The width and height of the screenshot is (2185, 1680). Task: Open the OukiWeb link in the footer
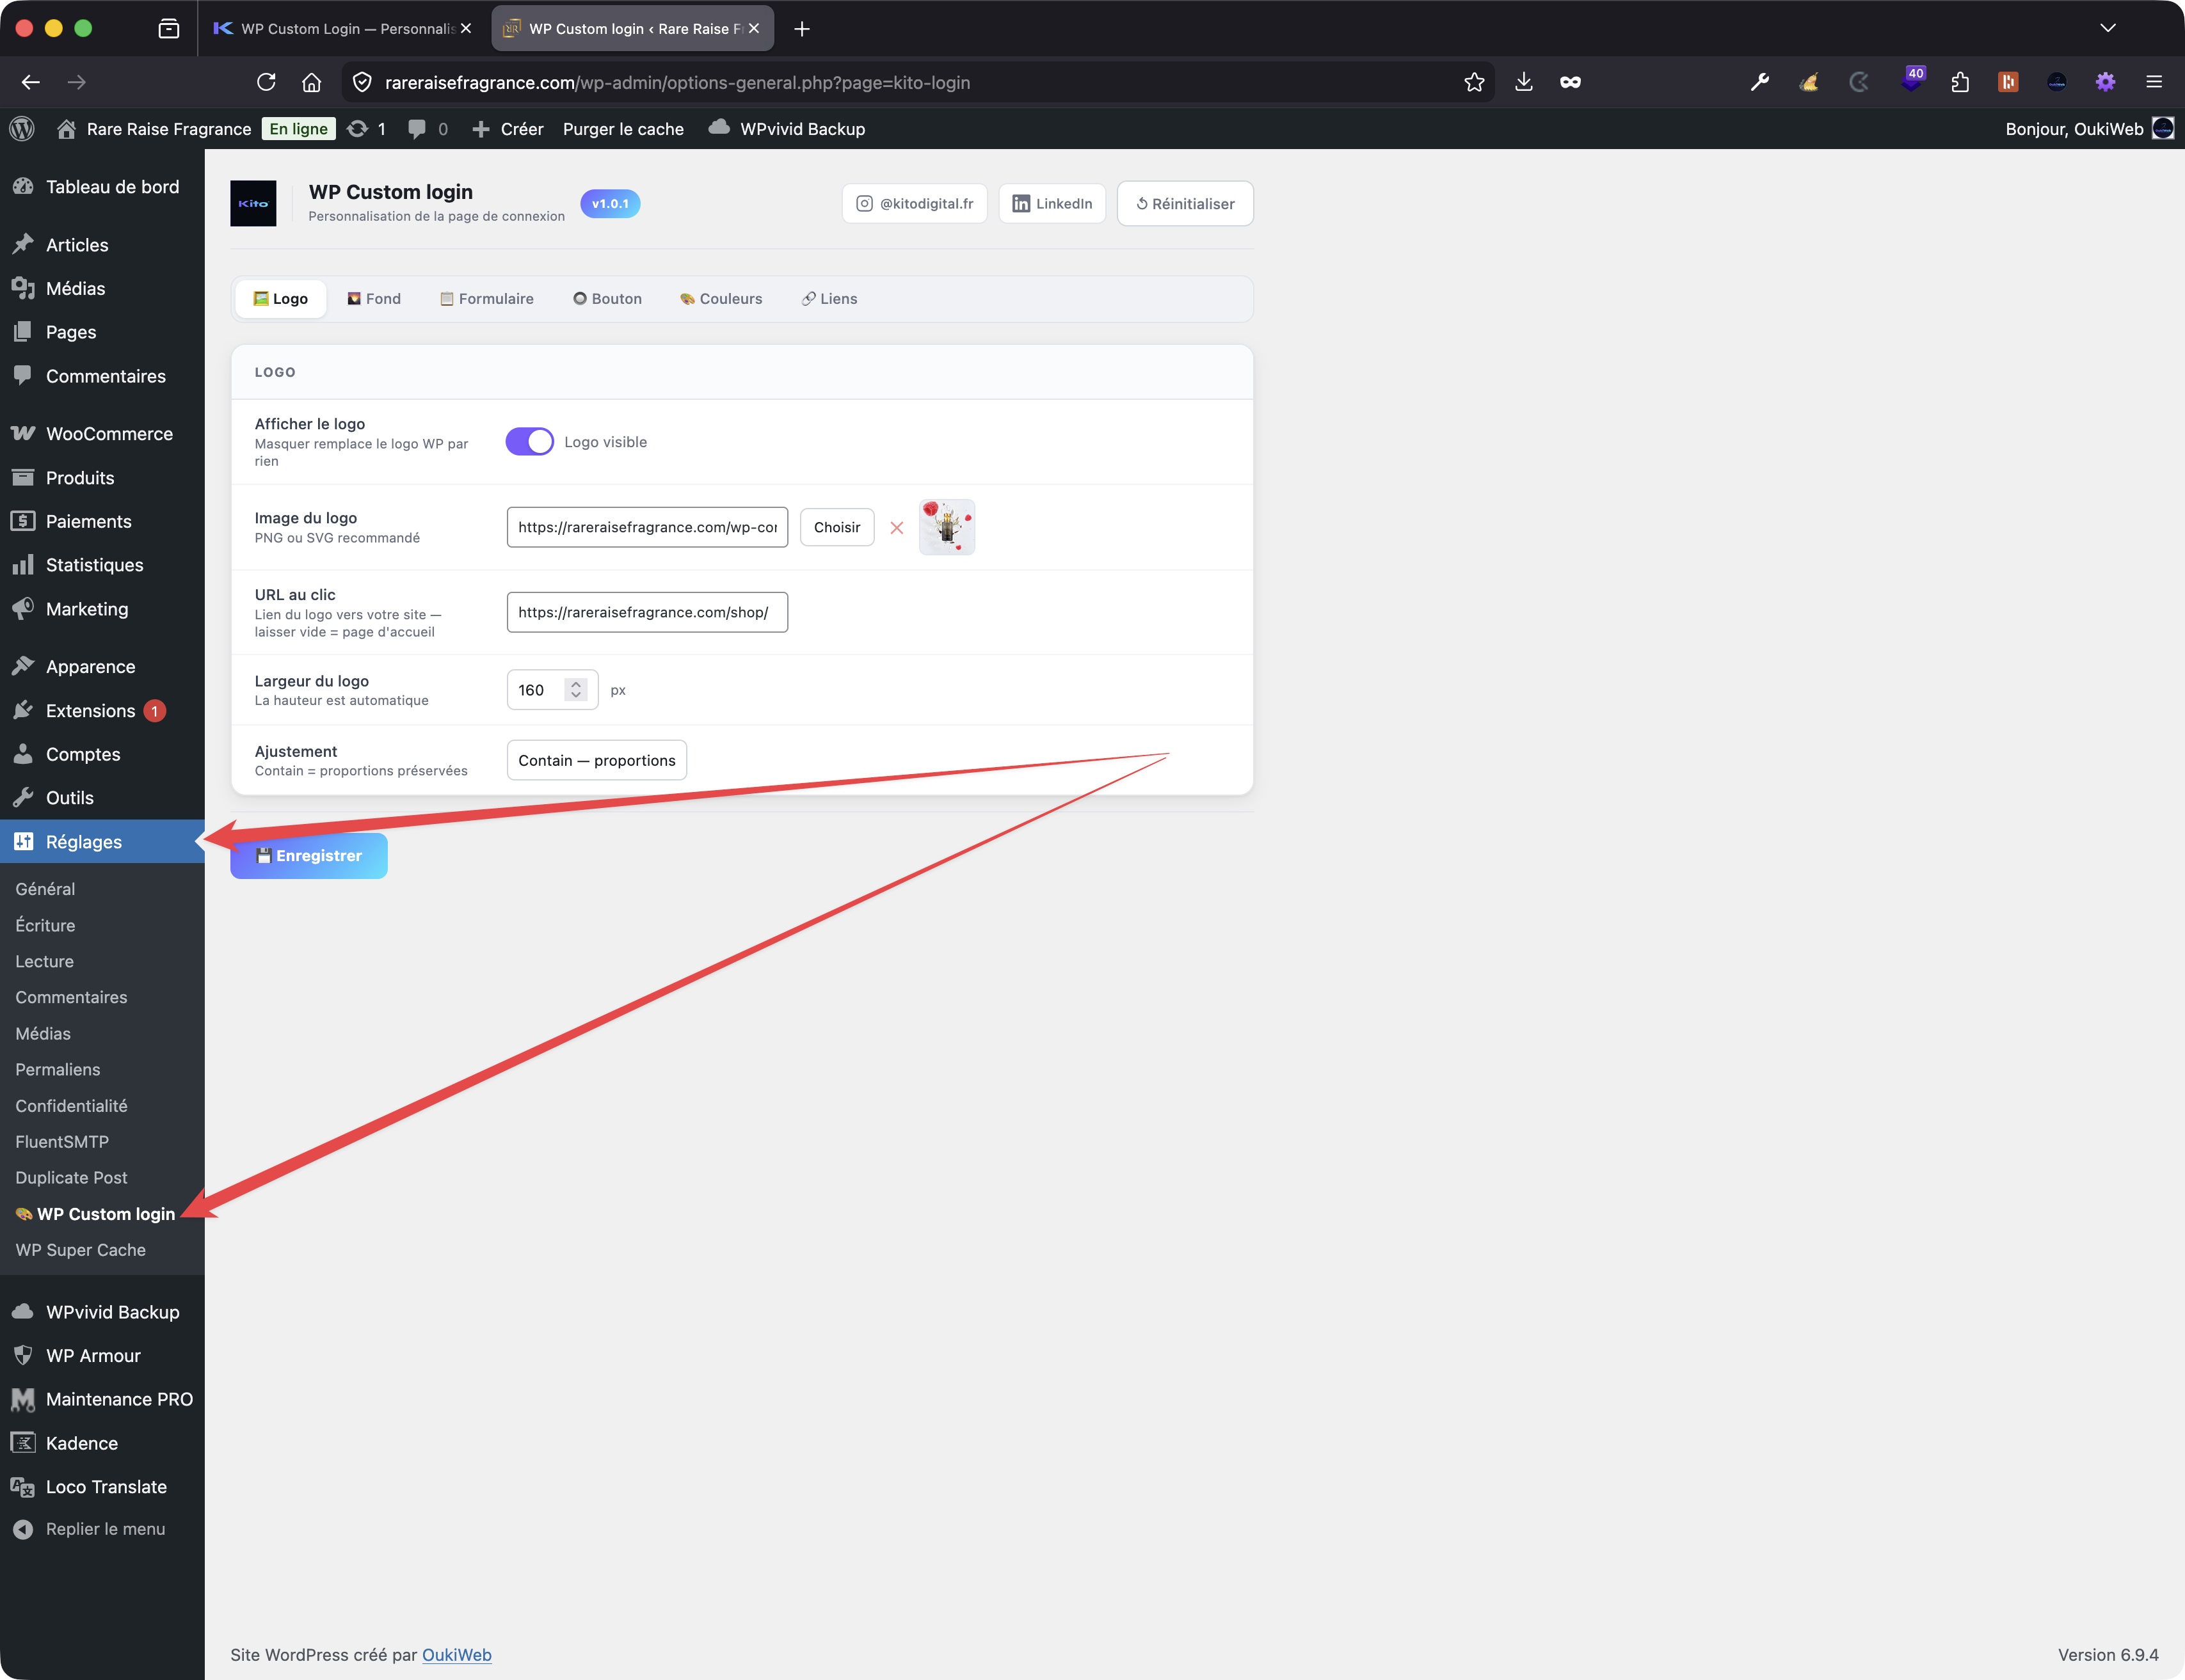456,1655
